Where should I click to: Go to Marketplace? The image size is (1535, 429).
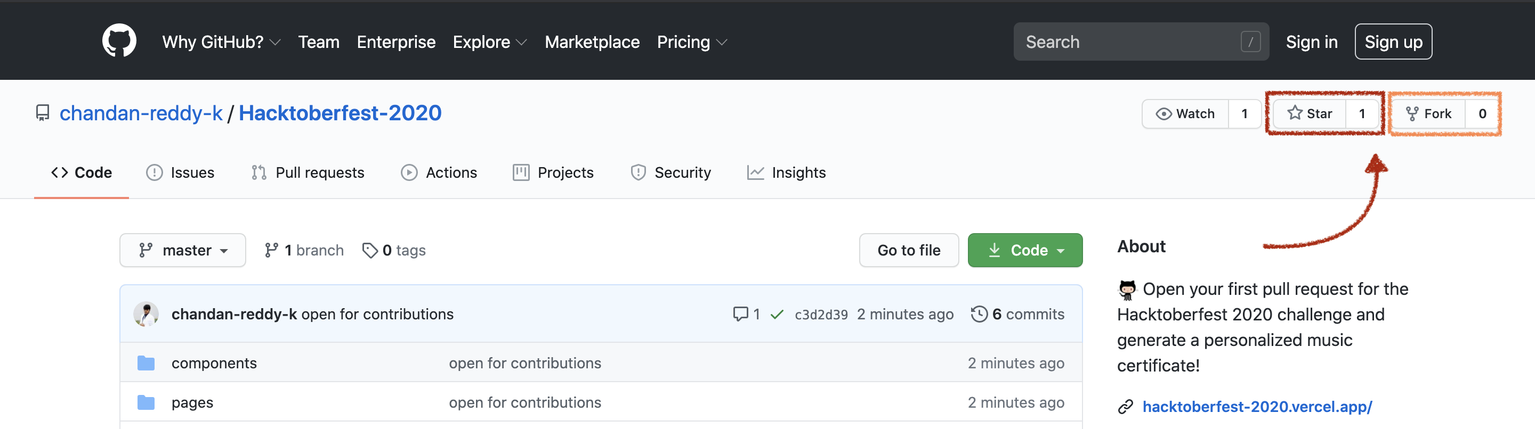click(592, 42)
